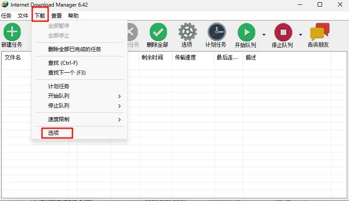Open the 任务 menu
Viewport: 349px width, 201px height.
(6, 16)
